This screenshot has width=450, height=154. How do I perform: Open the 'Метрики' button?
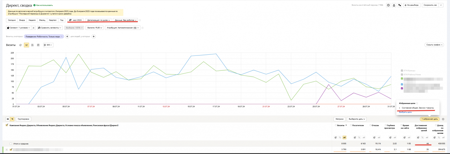pos(339,119)
